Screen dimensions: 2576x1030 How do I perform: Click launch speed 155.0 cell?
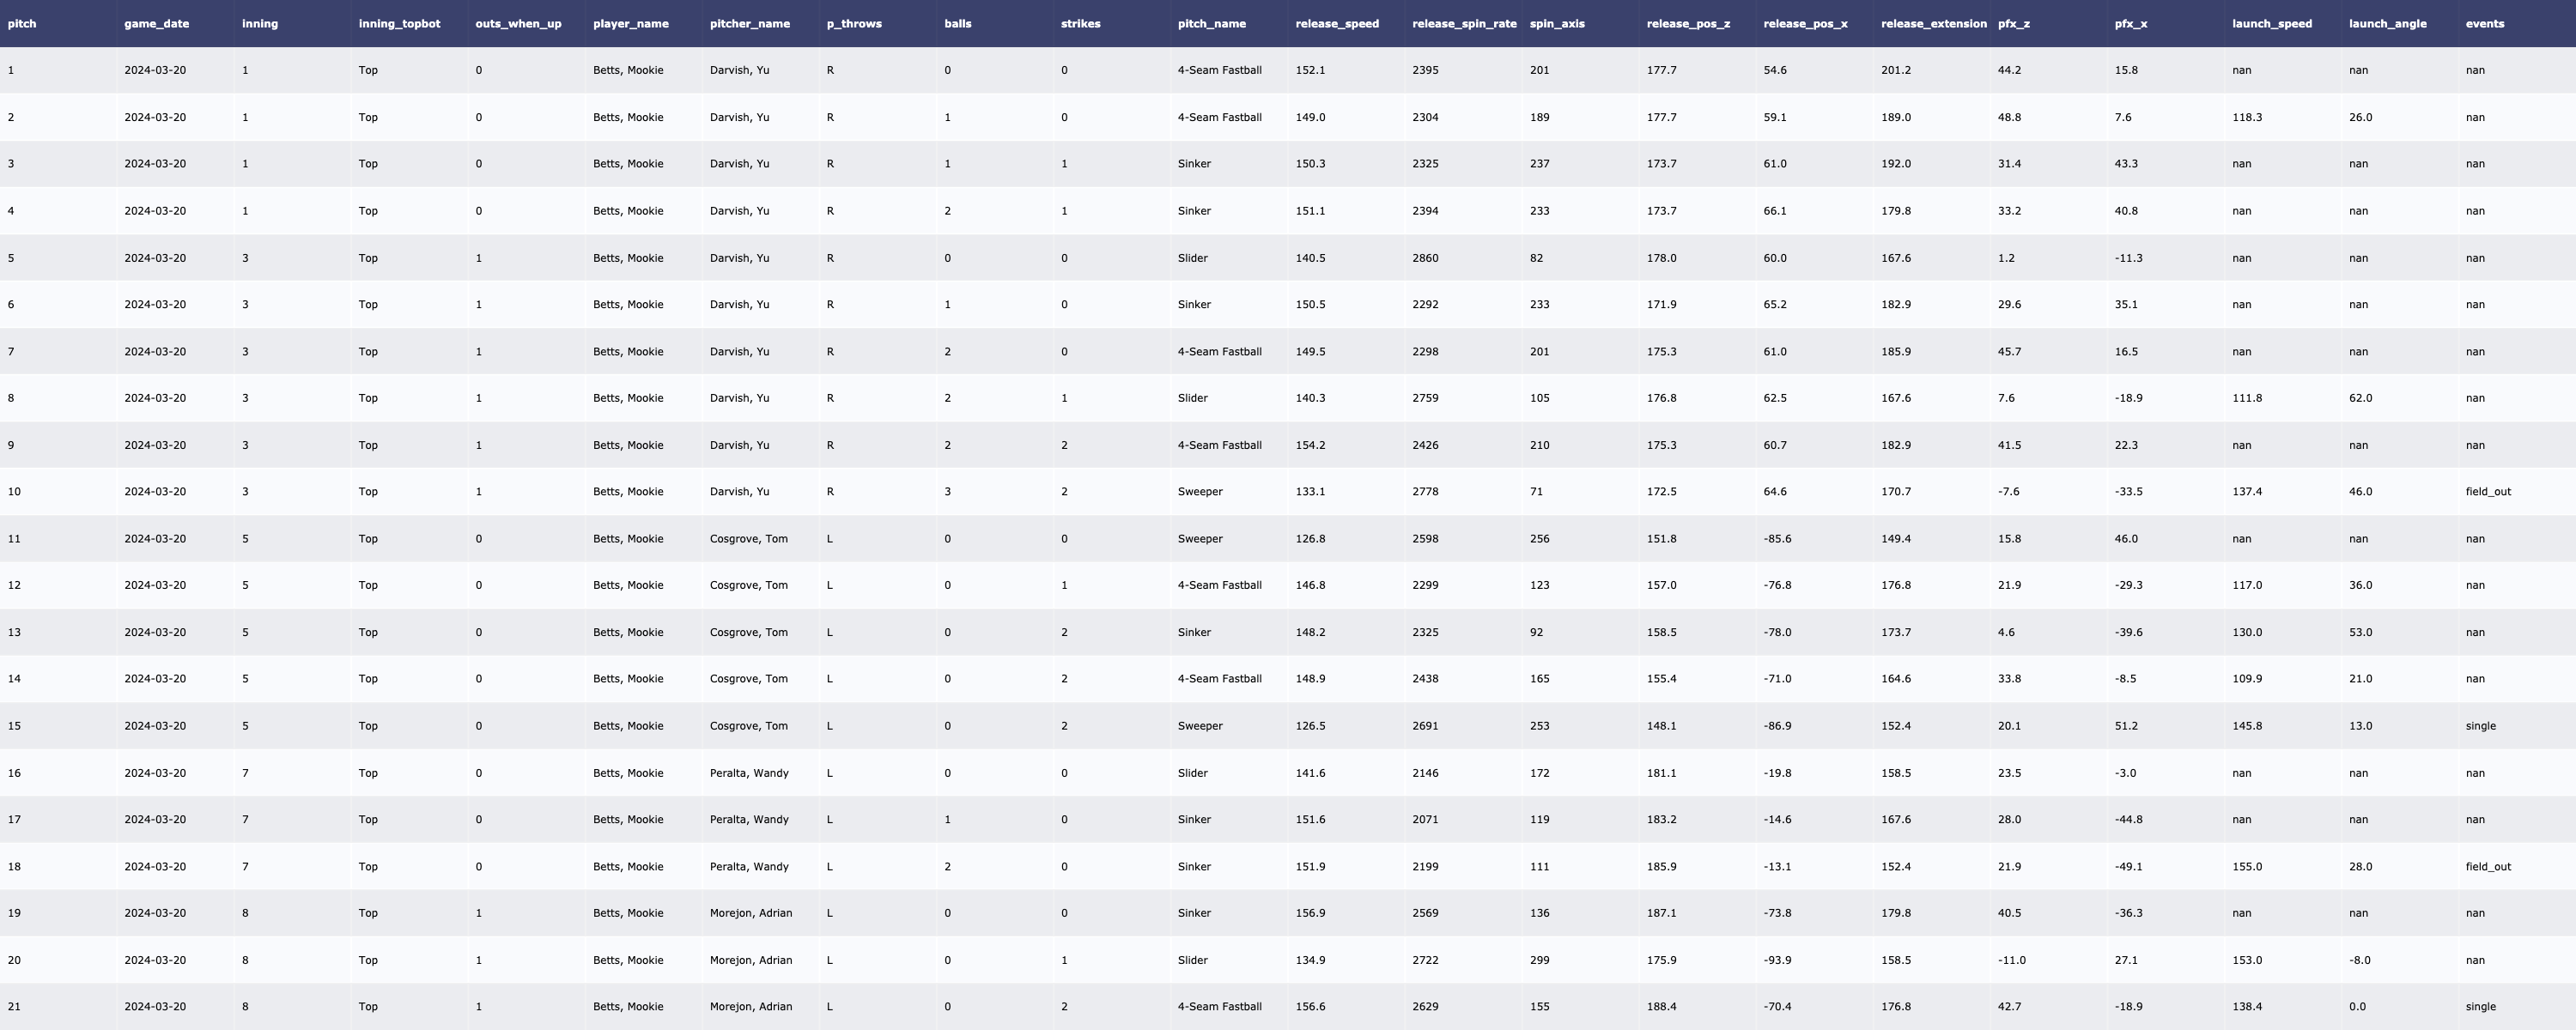click(x=2246, y=867)
